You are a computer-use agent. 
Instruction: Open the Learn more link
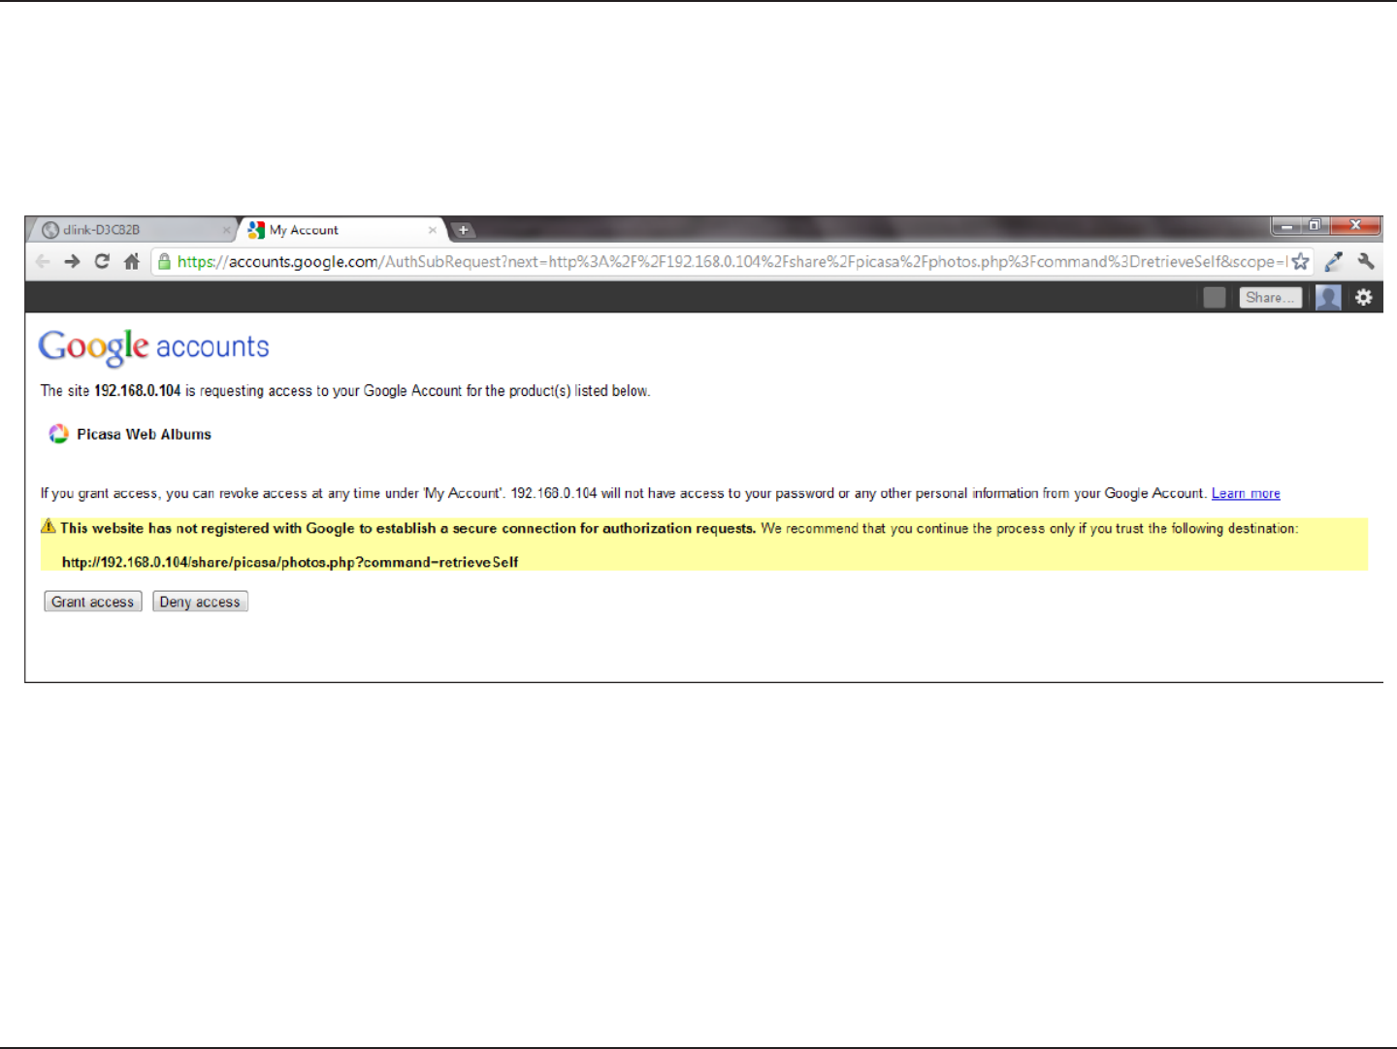coord(1246,493)
